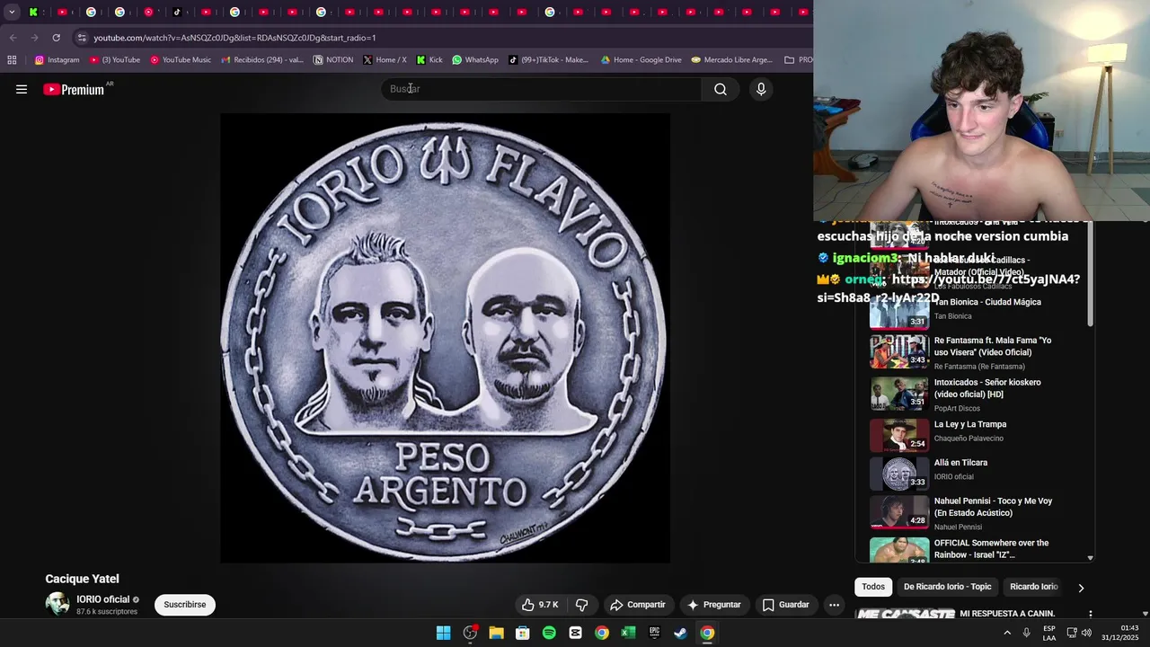
Task: Open La Ley y La Trampa thumbnail
Action: (x=899, y=436)
